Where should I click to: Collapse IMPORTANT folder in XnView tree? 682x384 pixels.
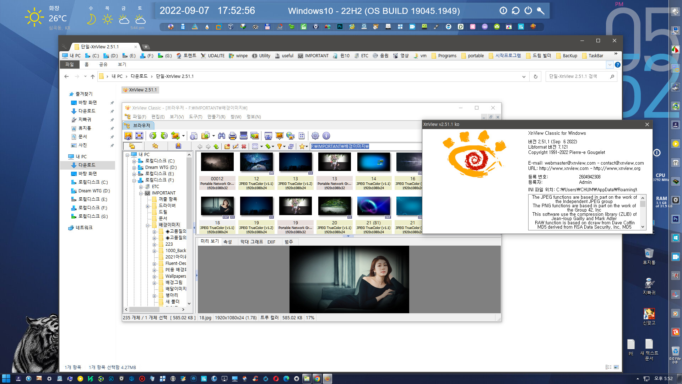pyautogui.click(x=141, y=193)
